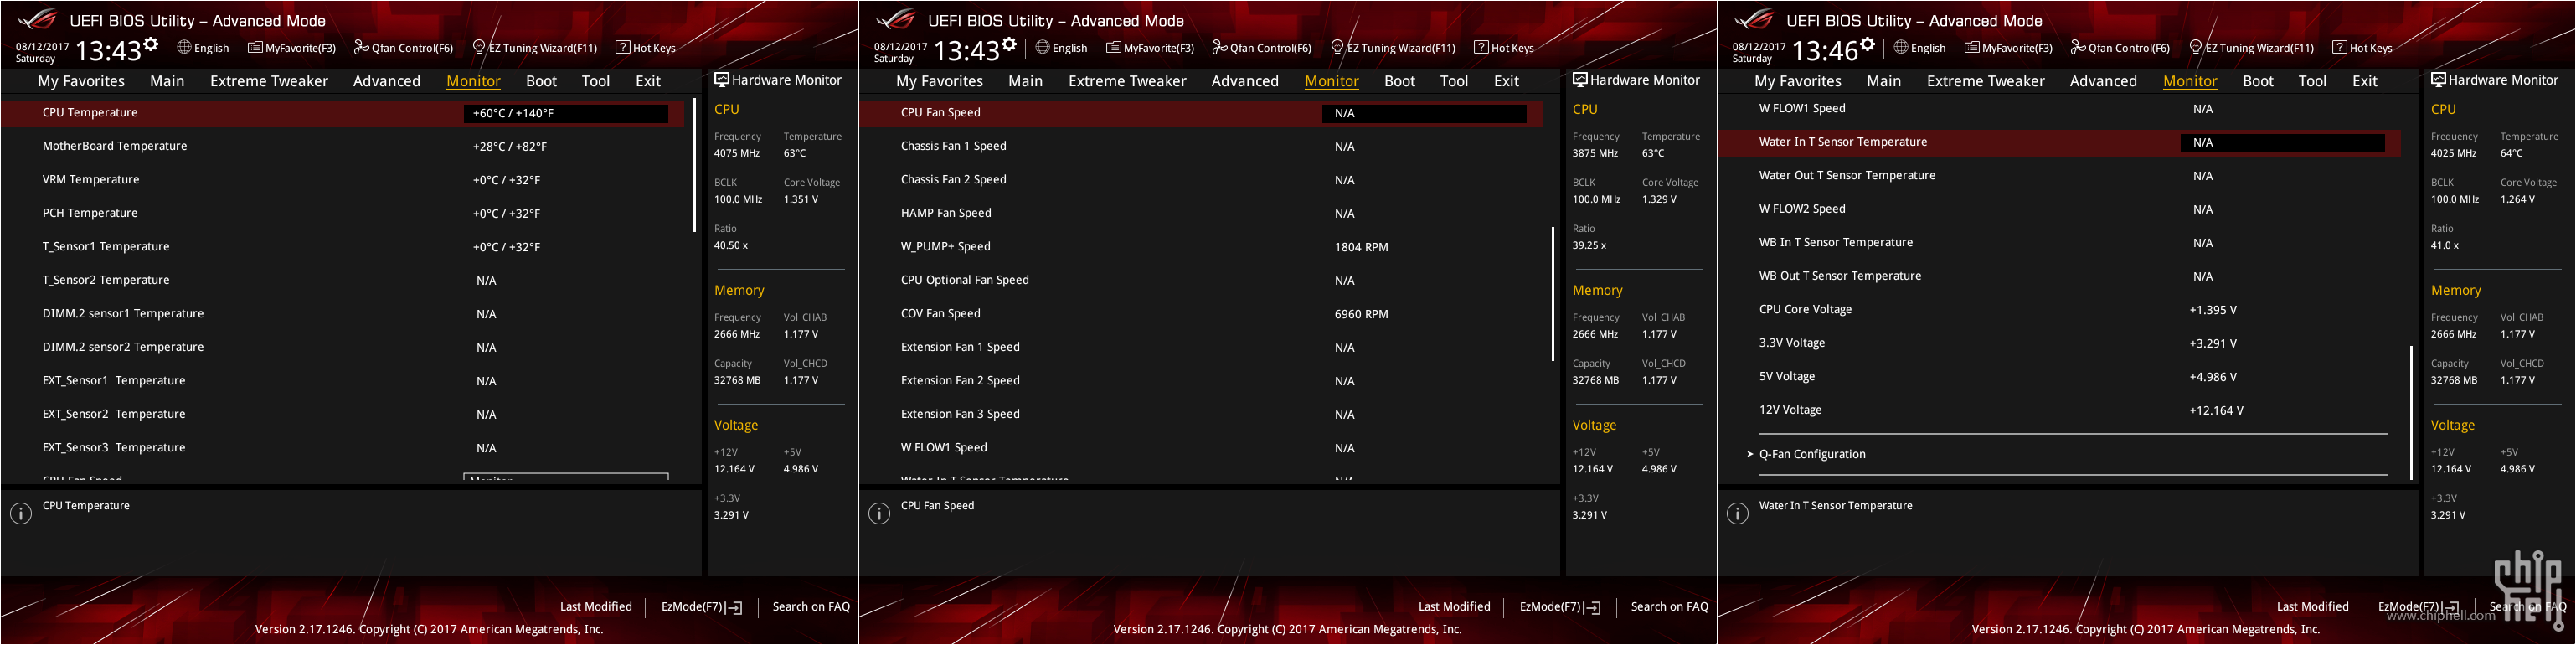Click the English globe icon in the CPU Fan Speed screen

pyautogui.click(x=1042, y=47)
